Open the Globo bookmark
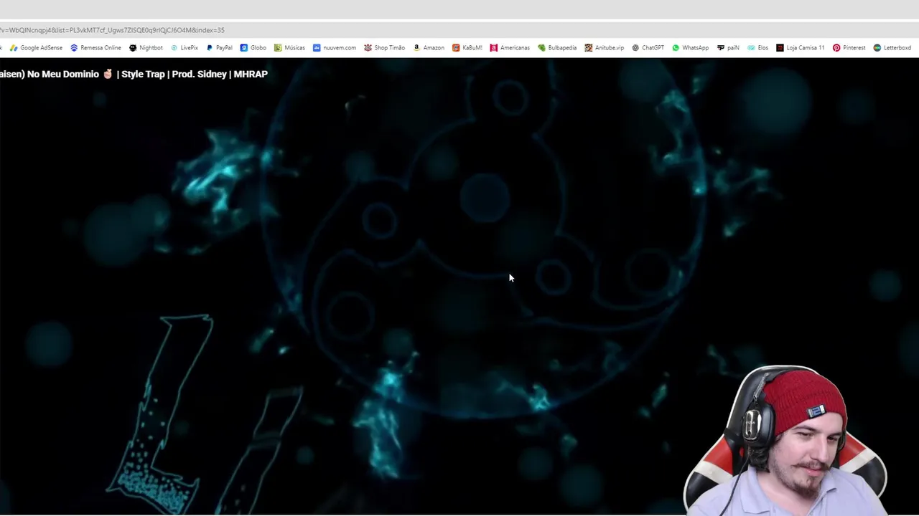The width and height of the screenshot is (919, 516). coord(253,48)
